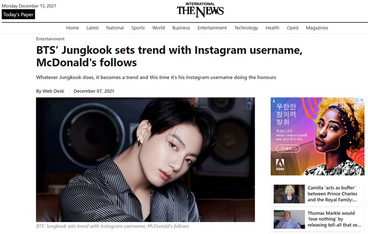This screenshot has width=368, height=234.
Task: Click The News International logo
Action: pyautogui.click(x=200, y=10)
